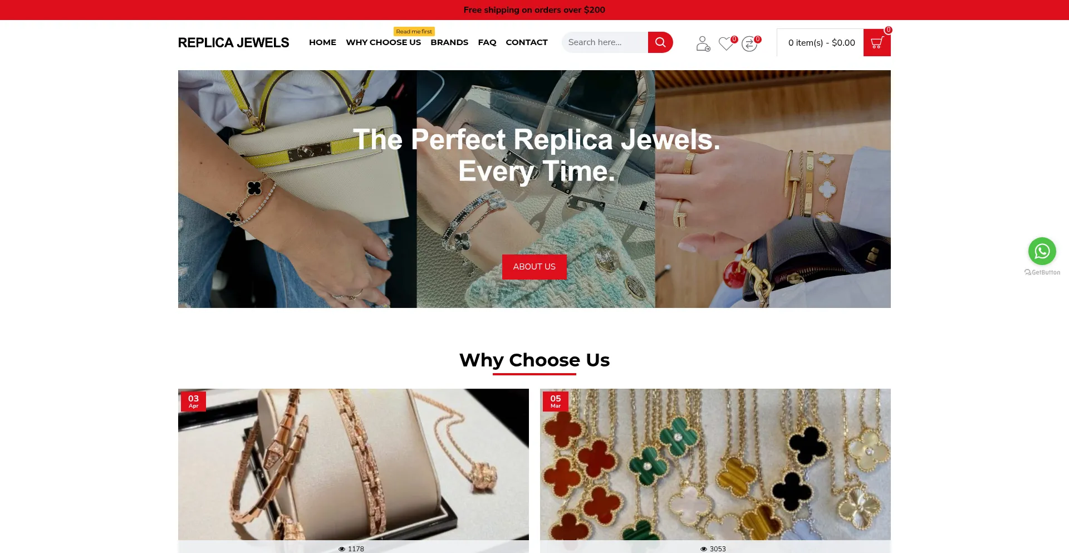Open the 03 Apr rose gold bracelet post
The image size is (1069, 553).
354,464
